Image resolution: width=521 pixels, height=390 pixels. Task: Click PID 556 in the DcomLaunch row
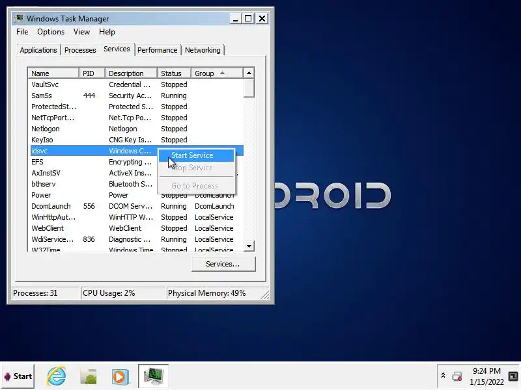[89, 206]
